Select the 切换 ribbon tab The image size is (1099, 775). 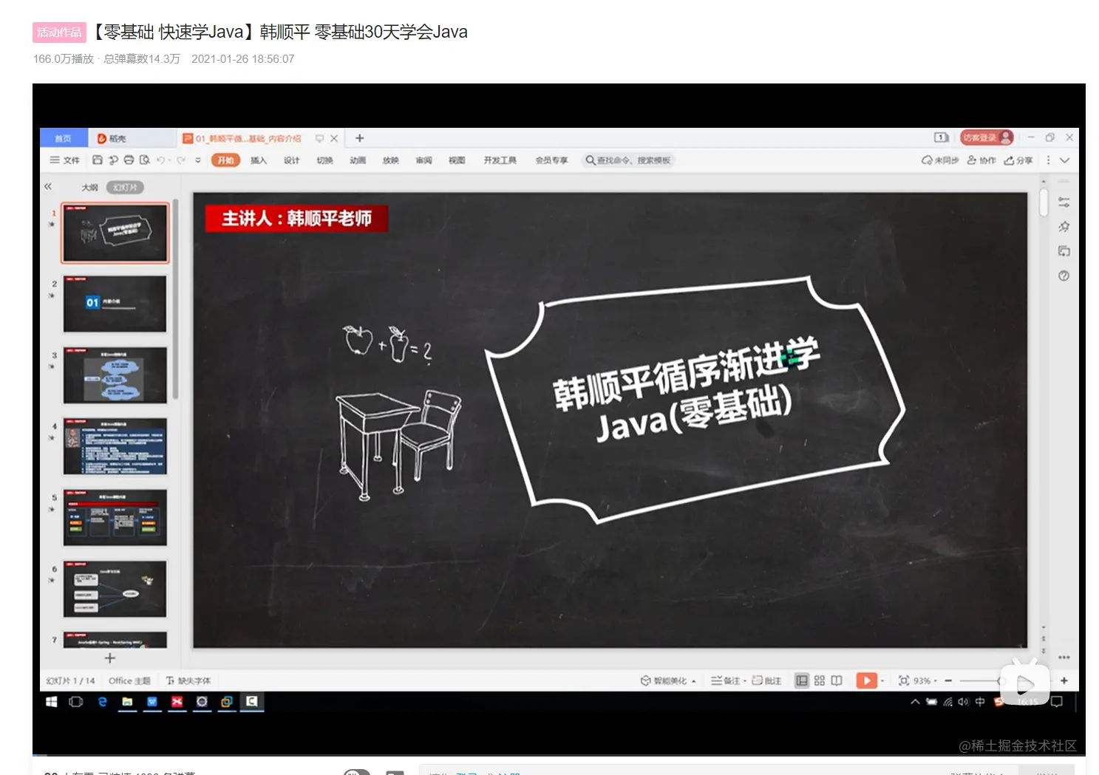pyautogui.click(x=325, y=160)
